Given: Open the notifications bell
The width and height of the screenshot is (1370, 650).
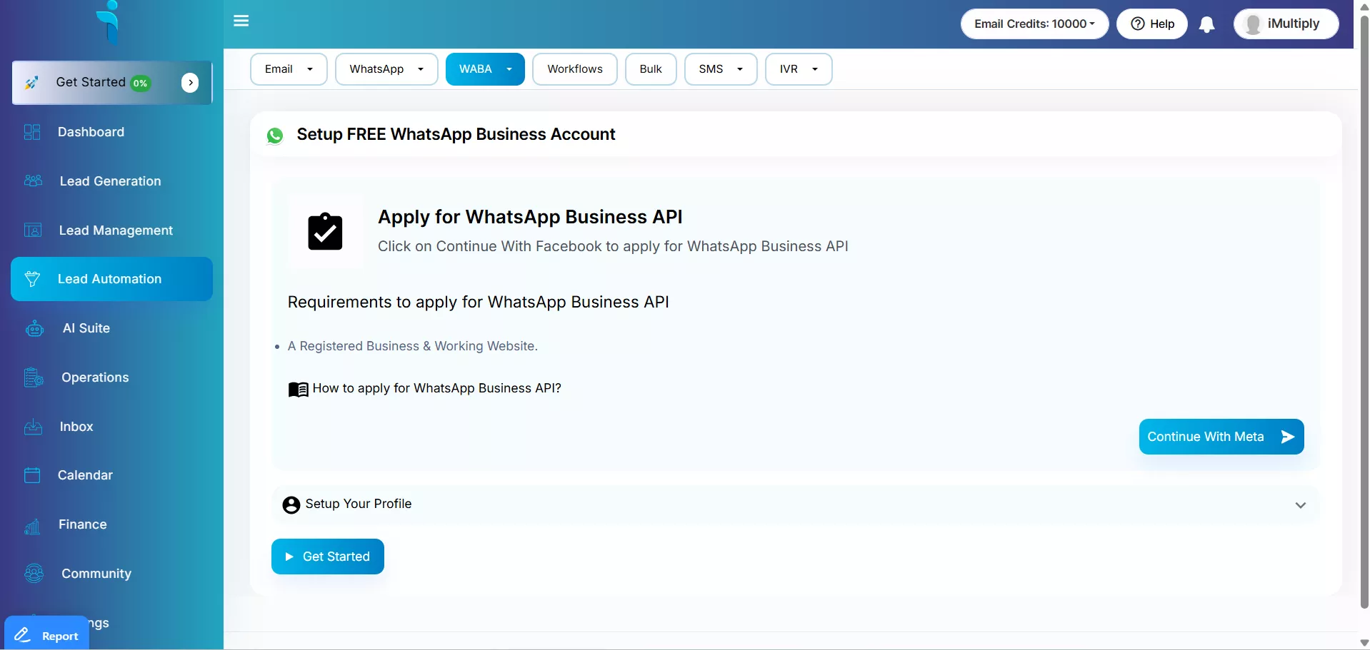Looking at the screenshot, I should point(1206,25).
